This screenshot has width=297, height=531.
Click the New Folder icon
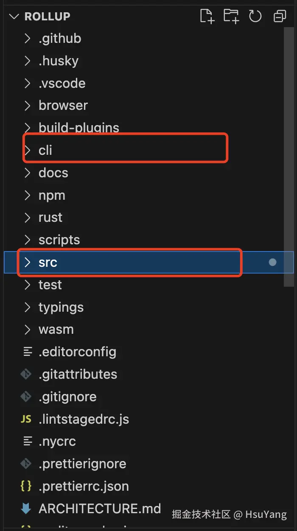coord(231,16)
